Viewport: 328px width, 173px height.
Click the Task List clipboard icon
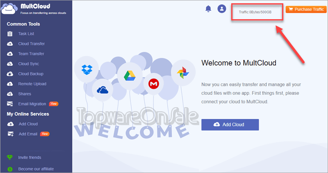click(10, 34)
